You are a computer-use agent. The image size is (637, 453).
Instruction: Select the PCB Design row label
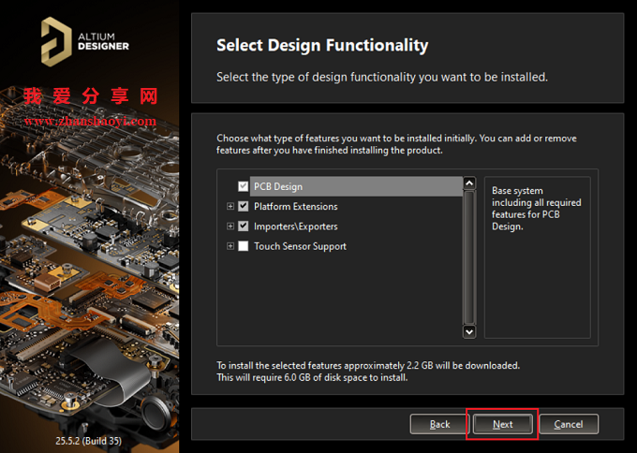click(x=278, y=186)
